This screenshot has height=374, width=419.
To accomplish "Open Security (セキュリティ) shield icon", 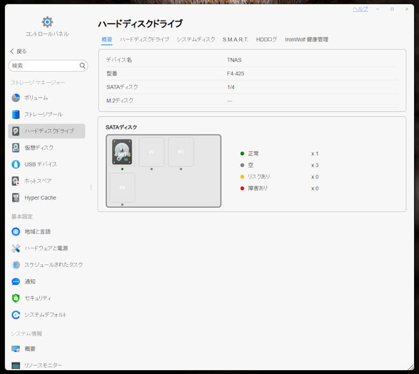I will (x=16, y=298).
